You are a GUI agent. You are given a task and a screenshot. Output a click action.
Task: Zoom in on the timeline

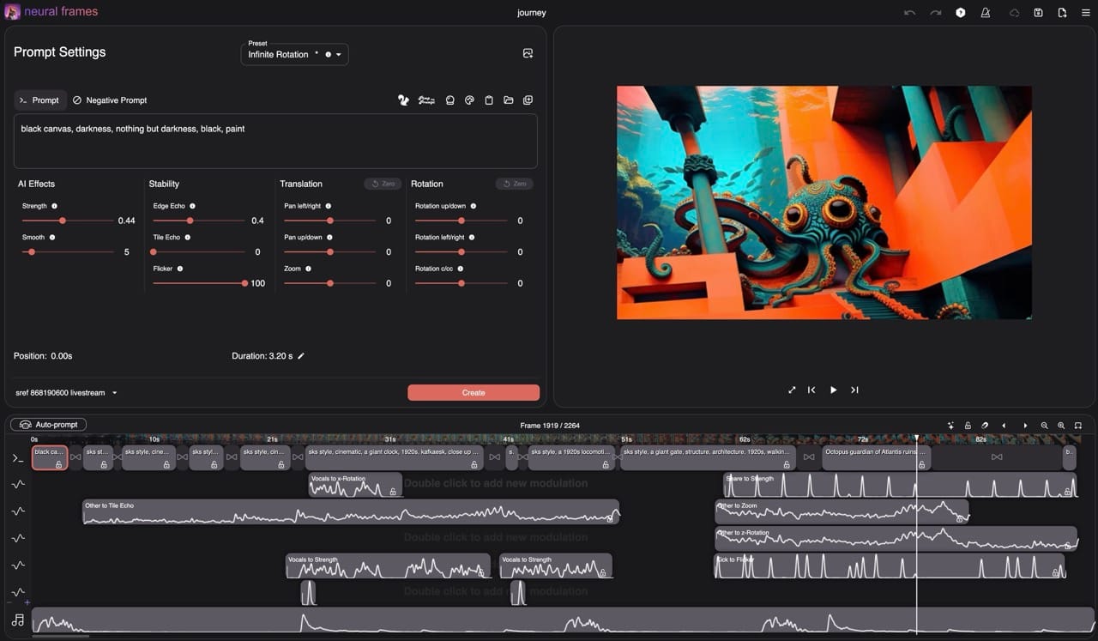(1061, 426)
